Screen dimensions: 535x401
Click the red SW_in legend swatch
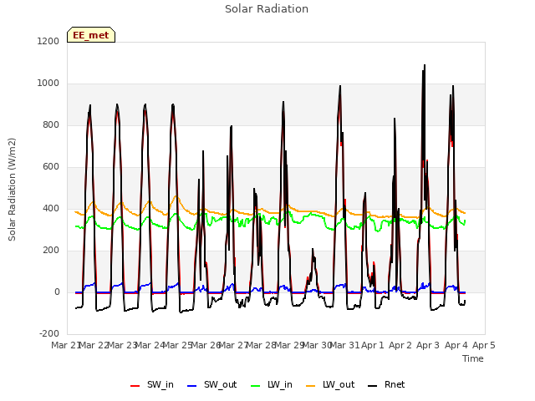(x=135, y=386)
